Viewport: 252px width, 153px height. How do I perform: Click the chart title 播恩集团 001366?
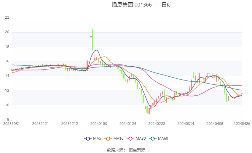pyautogui.click(x=132, y=5)
